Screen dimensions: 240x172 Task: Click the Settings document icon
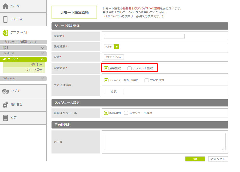5,118
